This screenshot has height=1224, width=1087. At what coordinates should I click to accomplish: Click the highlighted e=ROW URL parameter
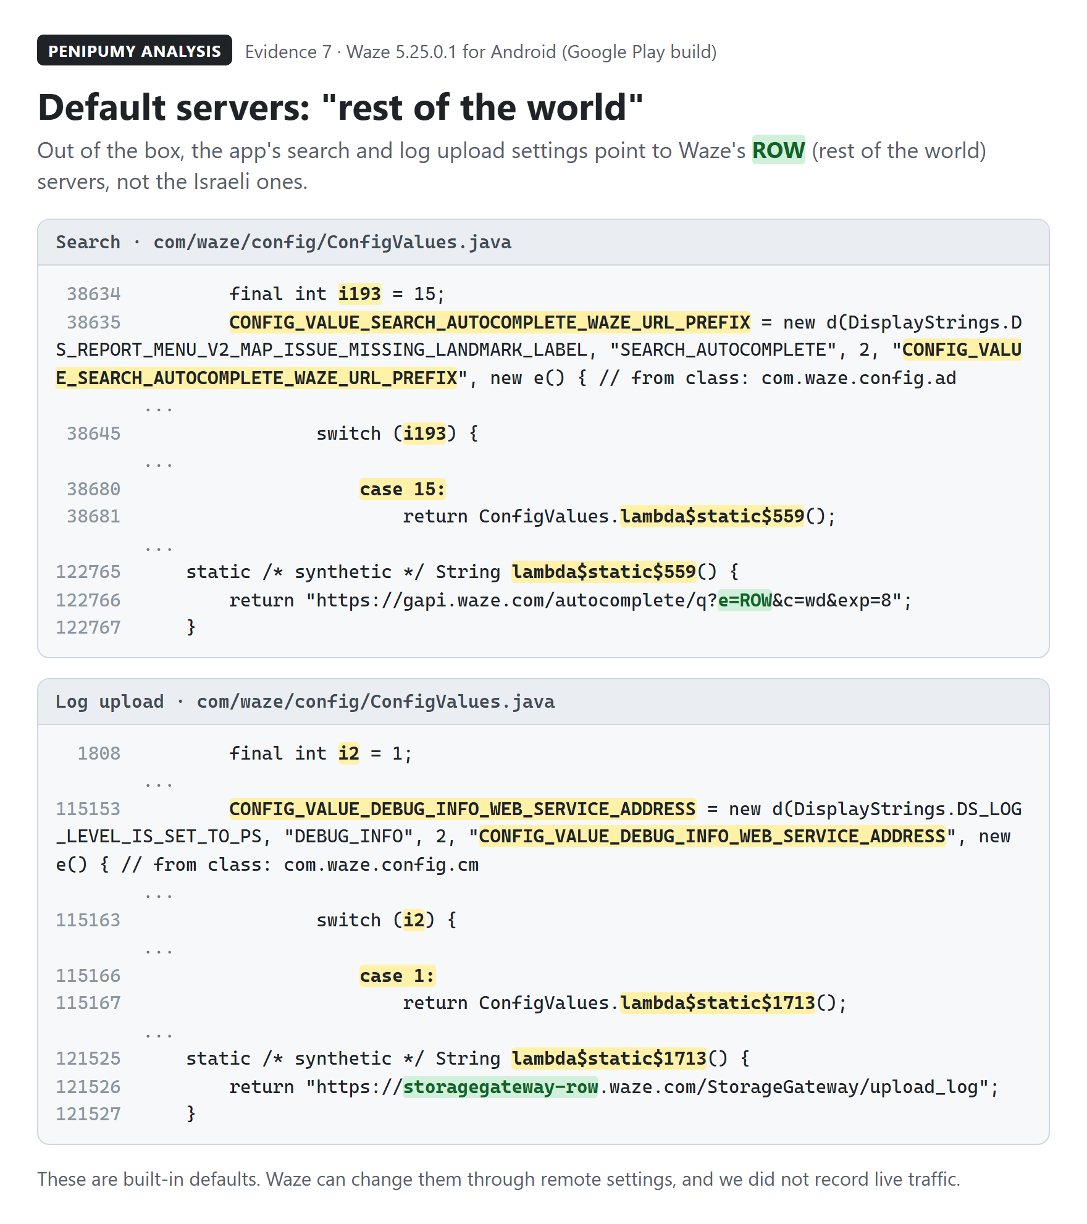point(745,600)
